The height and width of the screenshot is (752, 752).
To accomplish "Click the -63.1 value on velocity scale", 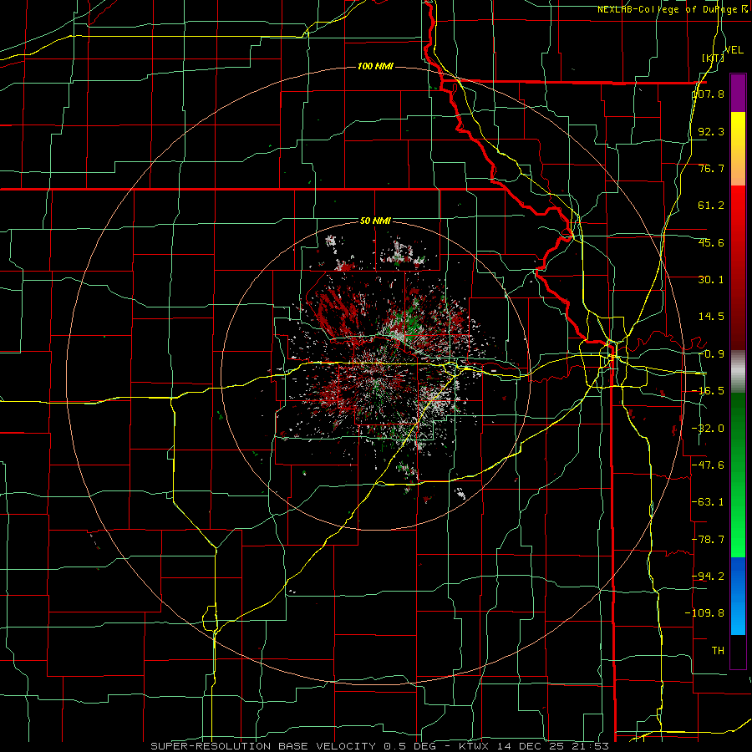I will [709, 502].
